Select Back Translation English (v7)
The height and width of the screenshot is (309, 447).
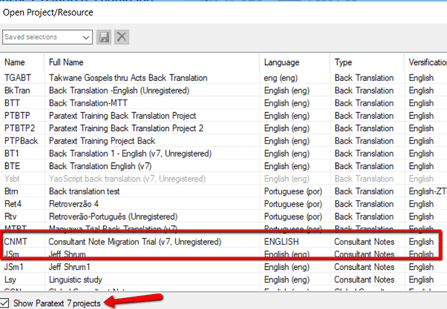click(x=100, y=166)
